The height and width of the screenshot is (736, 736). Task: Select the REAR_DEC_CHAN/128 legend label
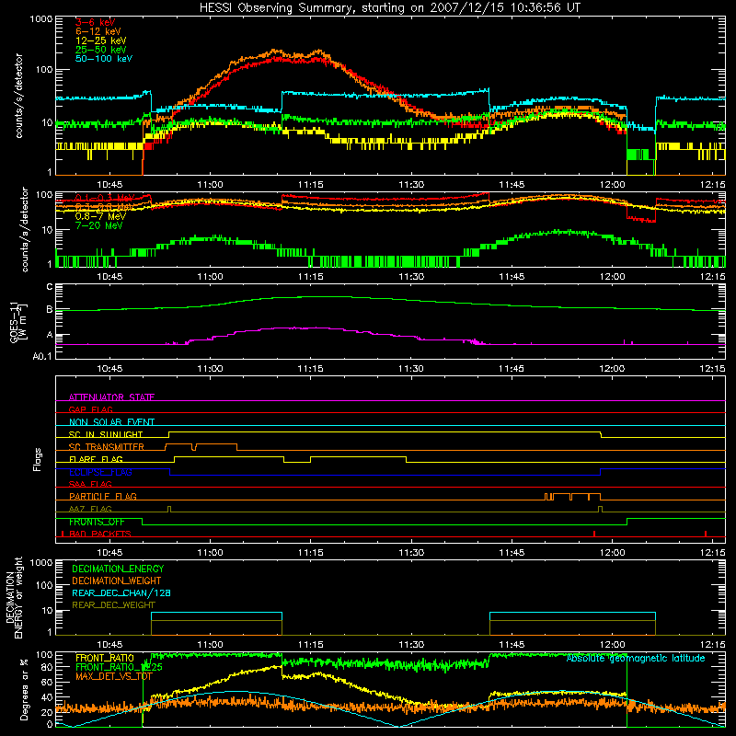click(121, 592)
